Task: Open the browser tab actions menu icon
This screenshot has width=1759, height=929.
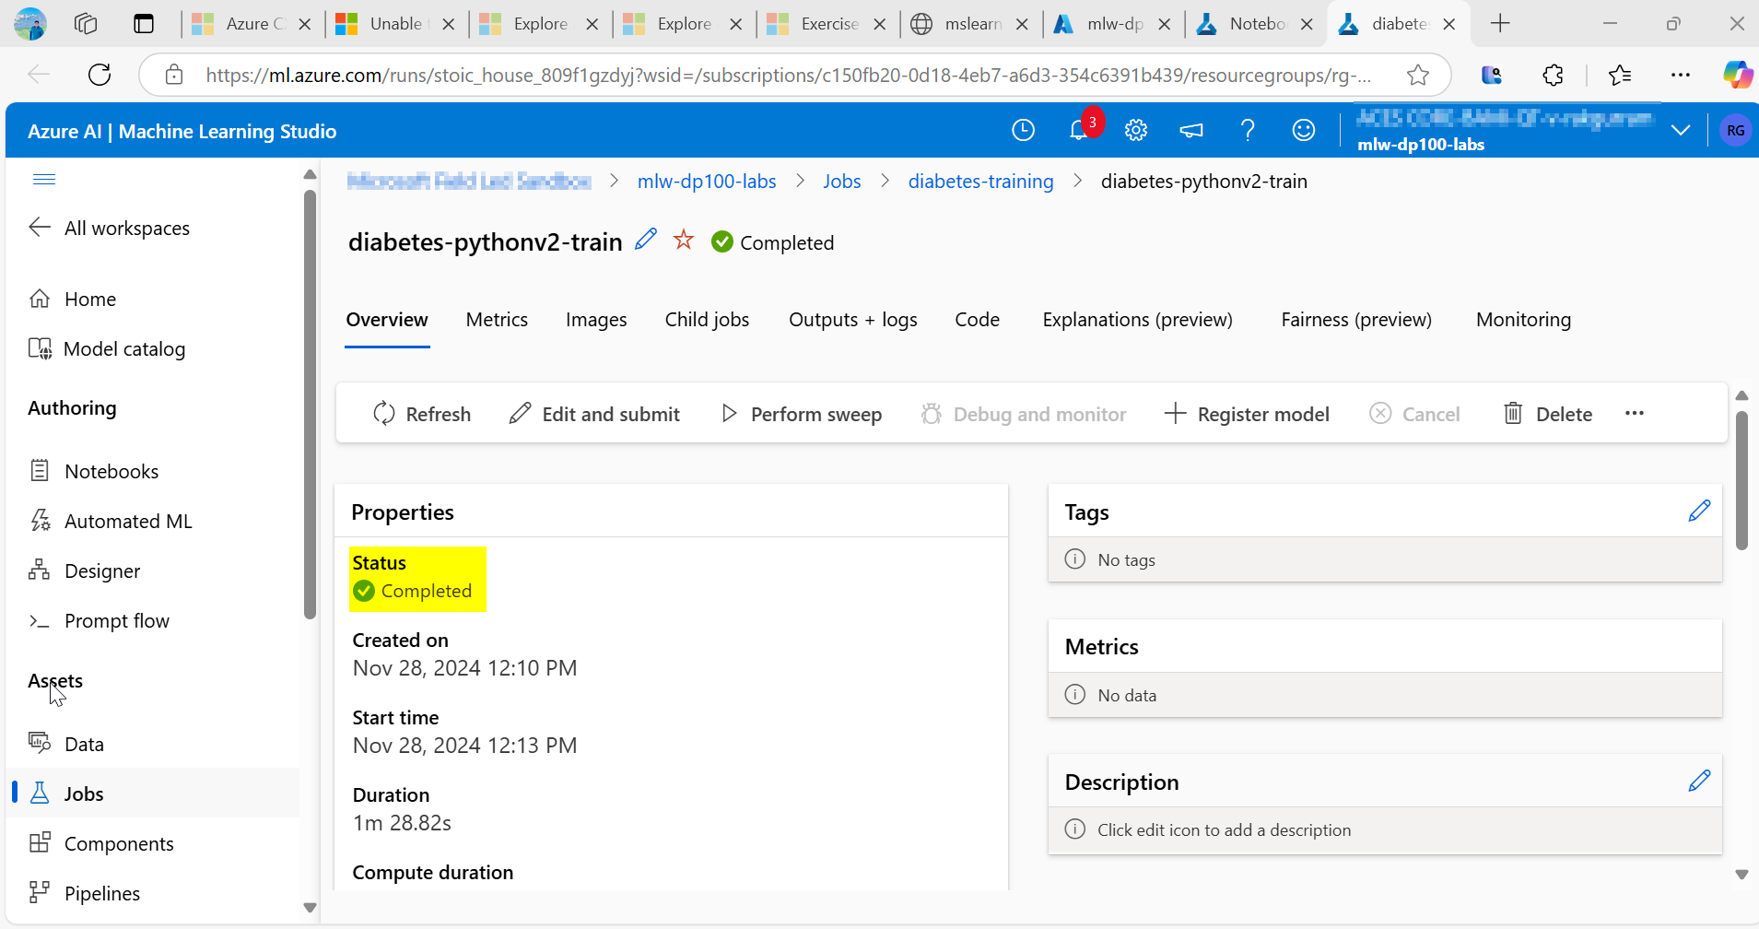Action: (144, 24)
